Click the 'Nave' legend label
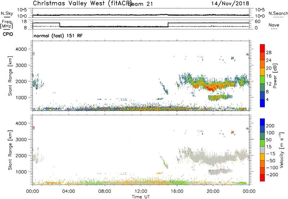288x199 pixels. pyautogui.click(x=274, y=25)
